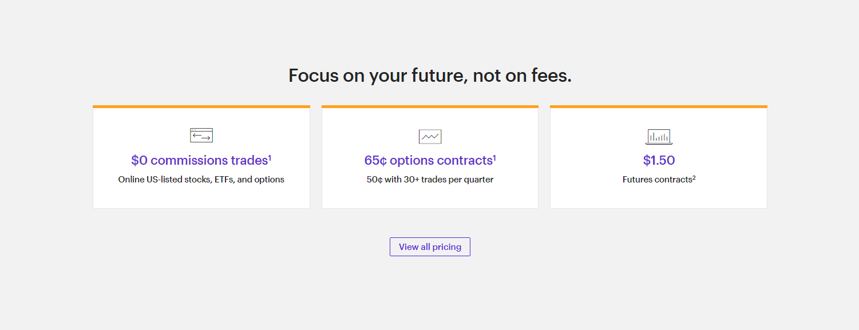Click the "50¢ with 30+ trades per quarter" text
Screen dimensions: 859x330
[x=430, y=180]
